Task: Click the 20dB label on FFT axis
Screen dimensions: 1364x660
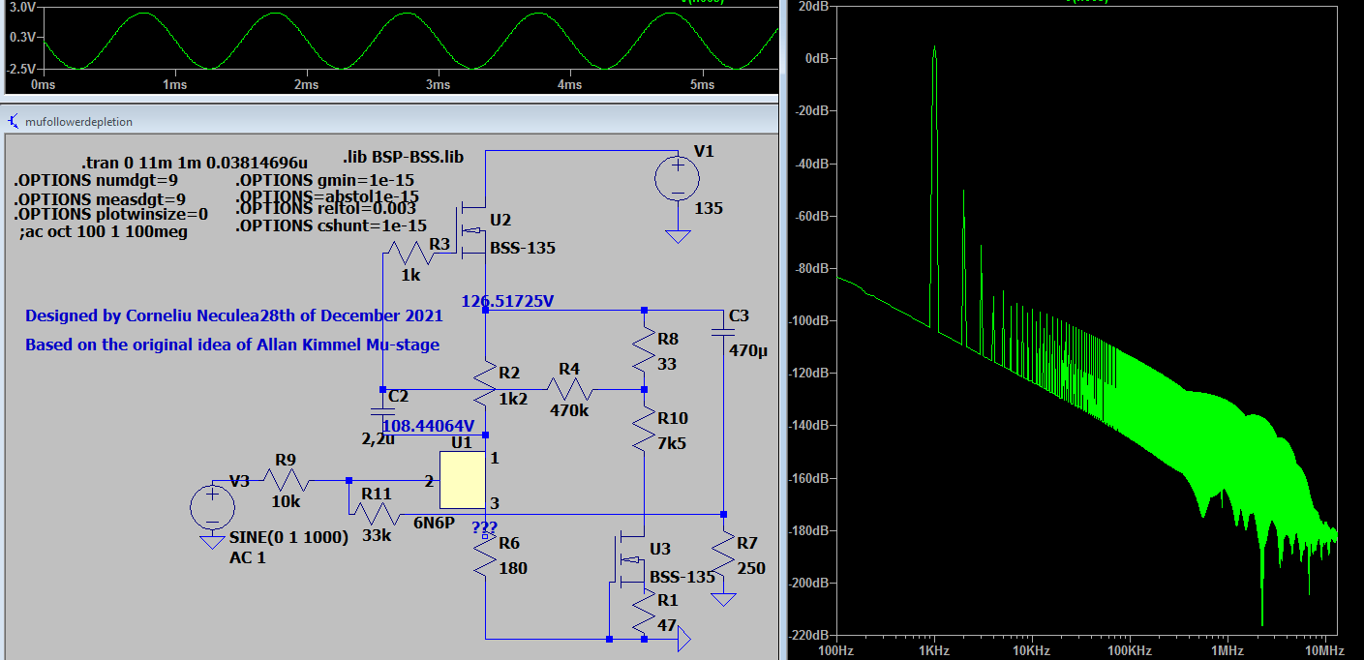Action: [x=811, y=6]
